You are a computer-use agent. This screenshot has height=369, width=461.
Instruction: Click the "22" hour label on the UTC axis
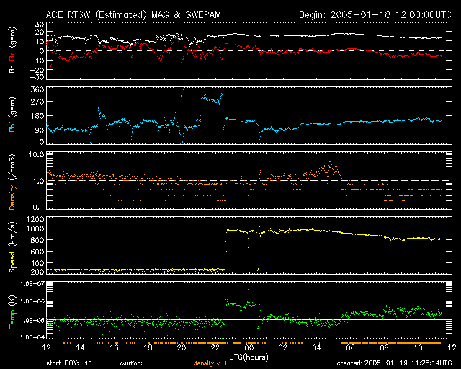pyautogui.click(x=215, y=348)
